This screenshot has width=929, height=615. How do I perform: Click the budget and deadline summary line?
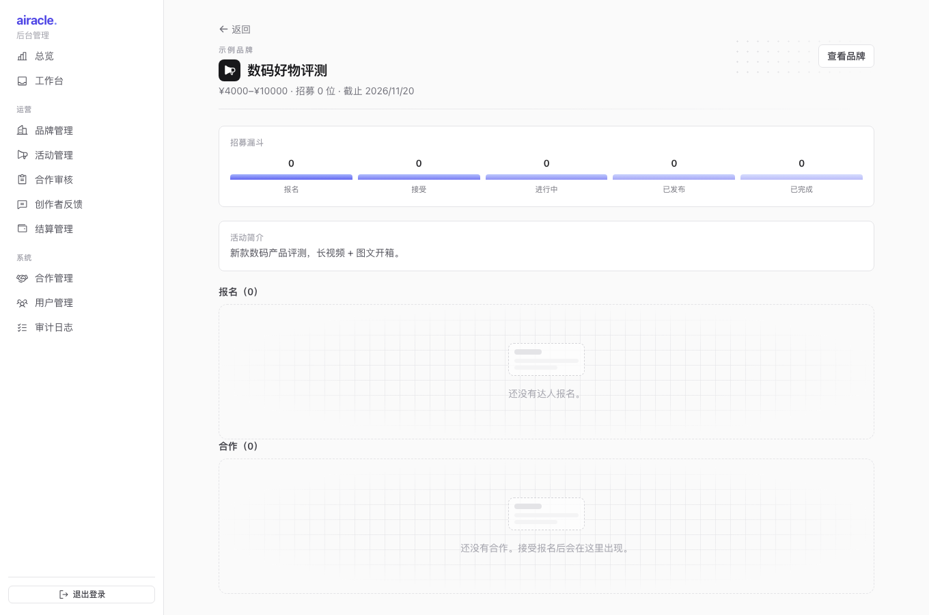click(316, 91)
